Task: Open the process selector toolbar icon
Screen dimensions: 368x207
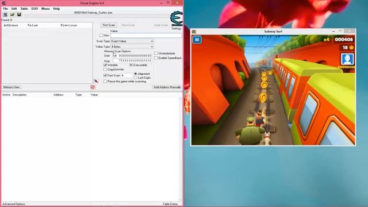Action: [5, 14]
